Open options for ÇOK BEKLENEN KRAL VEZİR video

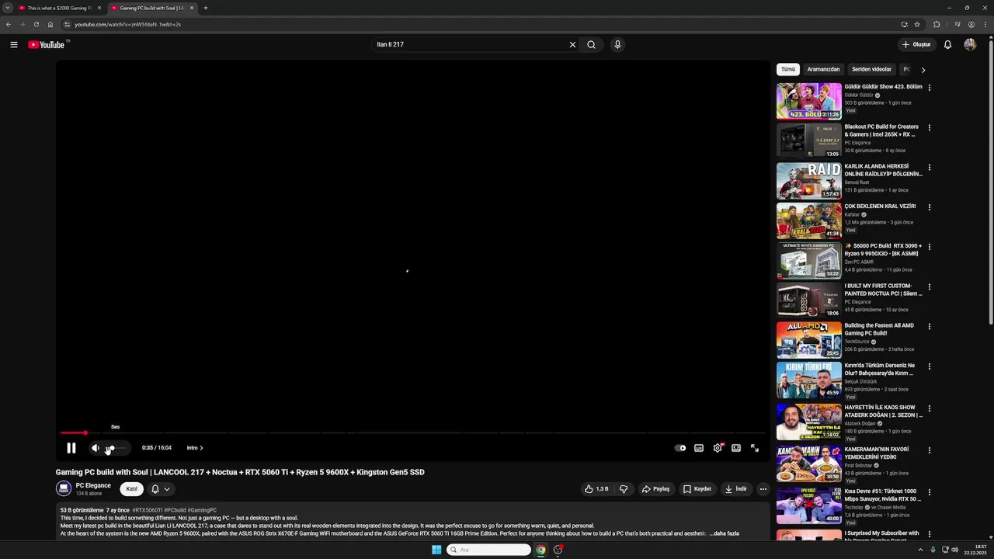pos(930,207)
